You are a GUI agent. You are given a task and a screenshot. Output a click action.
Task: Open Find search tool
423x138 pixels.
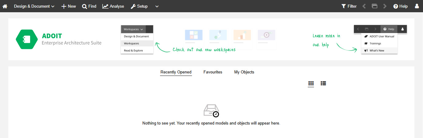click(89, 6)
